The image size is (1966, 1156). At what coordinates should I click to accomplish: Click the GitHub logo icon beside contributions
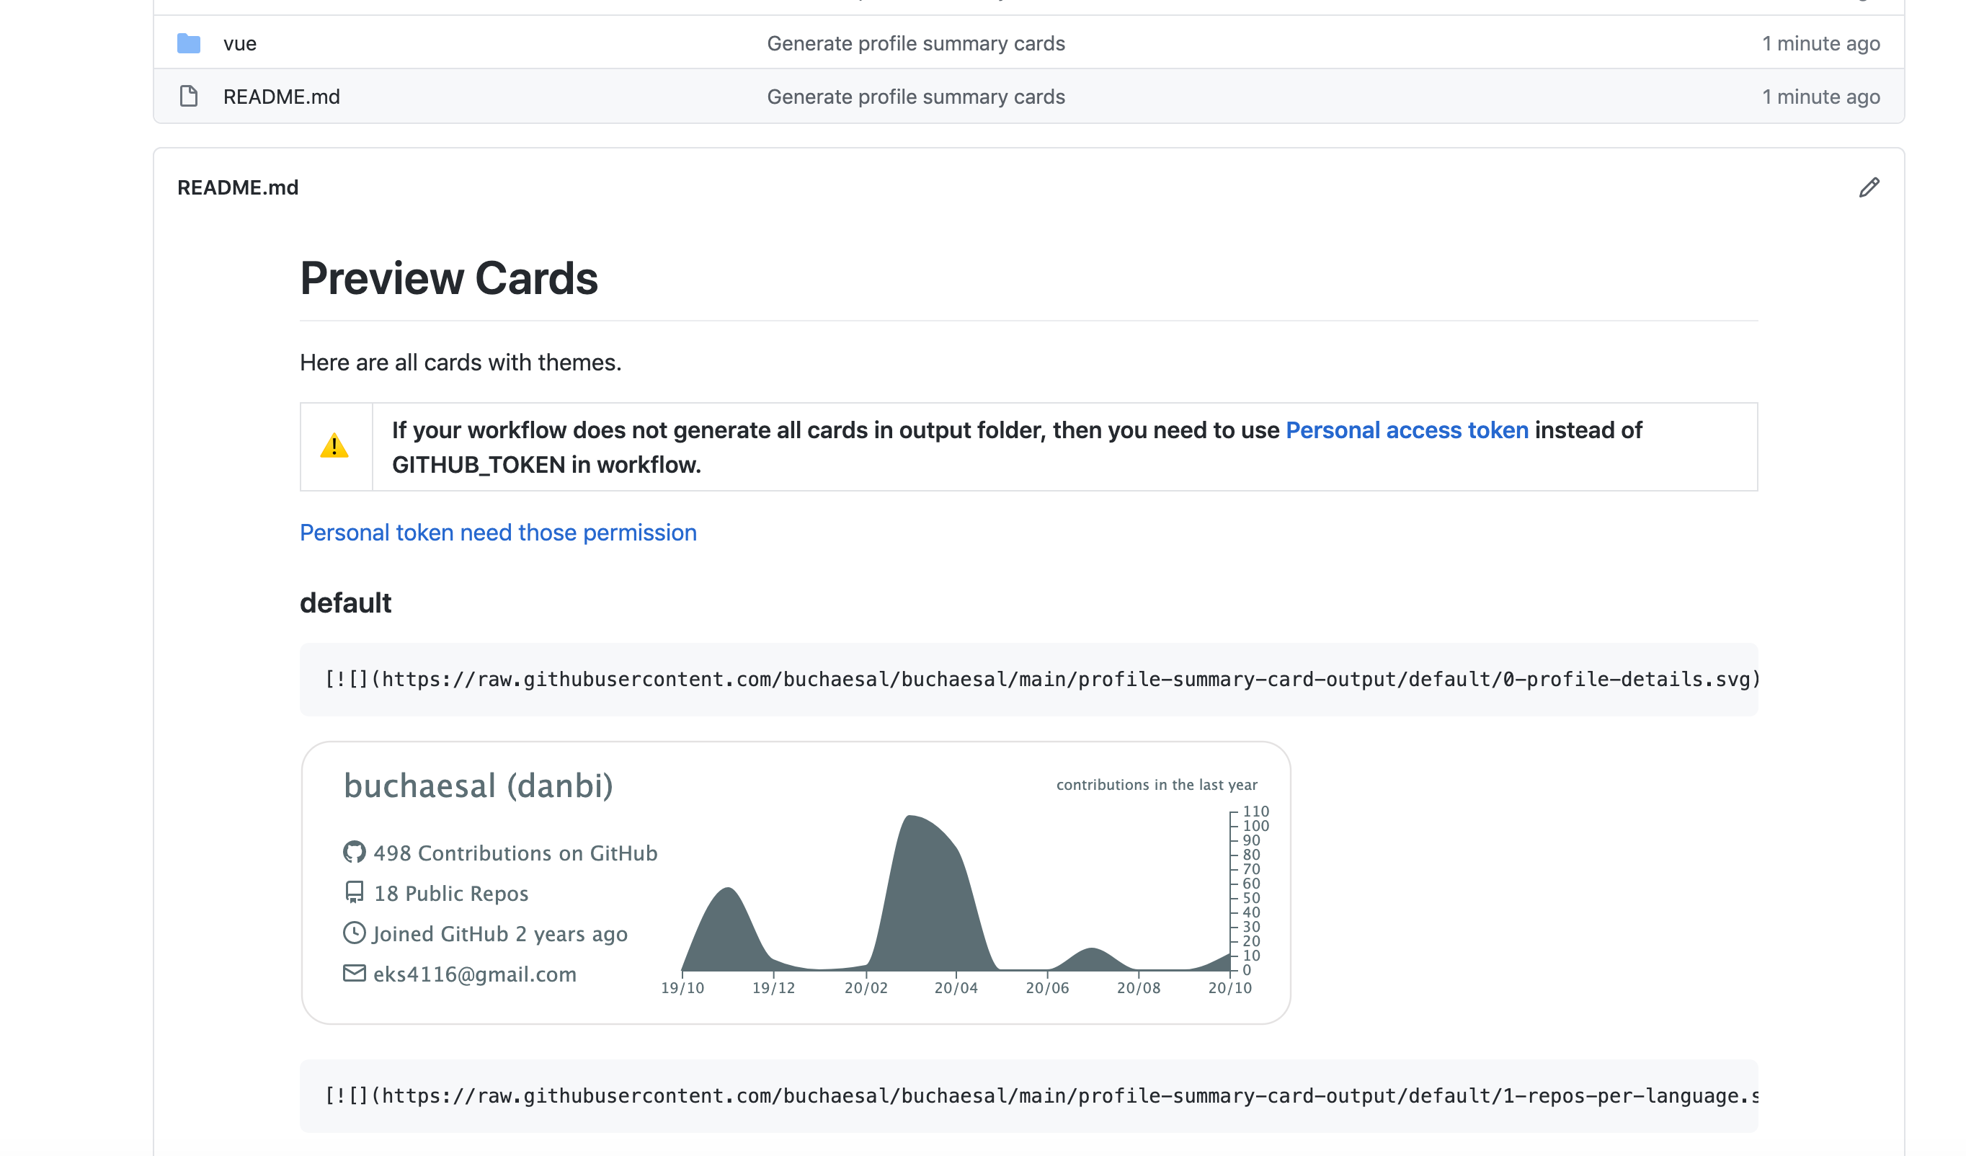pos(354,852)
